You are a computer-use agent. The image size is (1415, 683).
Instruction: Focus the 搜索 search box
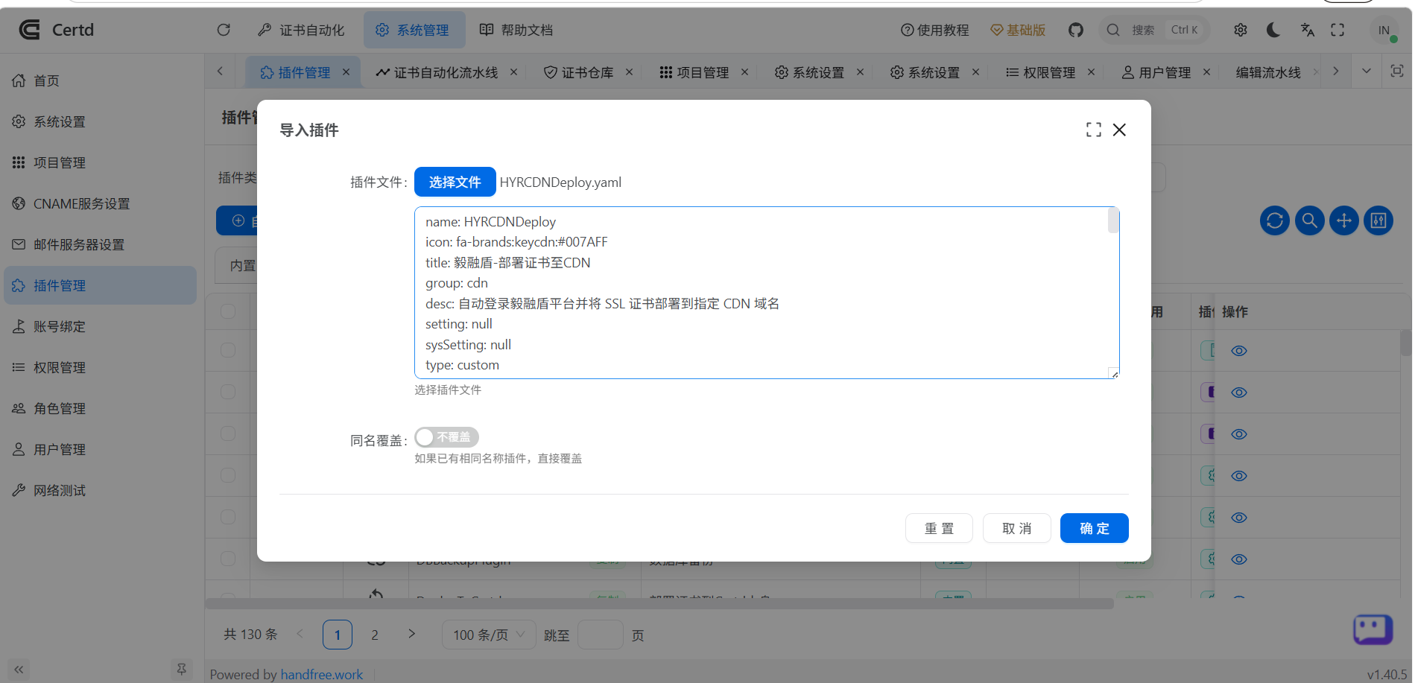pyautogui.click(x=1153, y=30)
